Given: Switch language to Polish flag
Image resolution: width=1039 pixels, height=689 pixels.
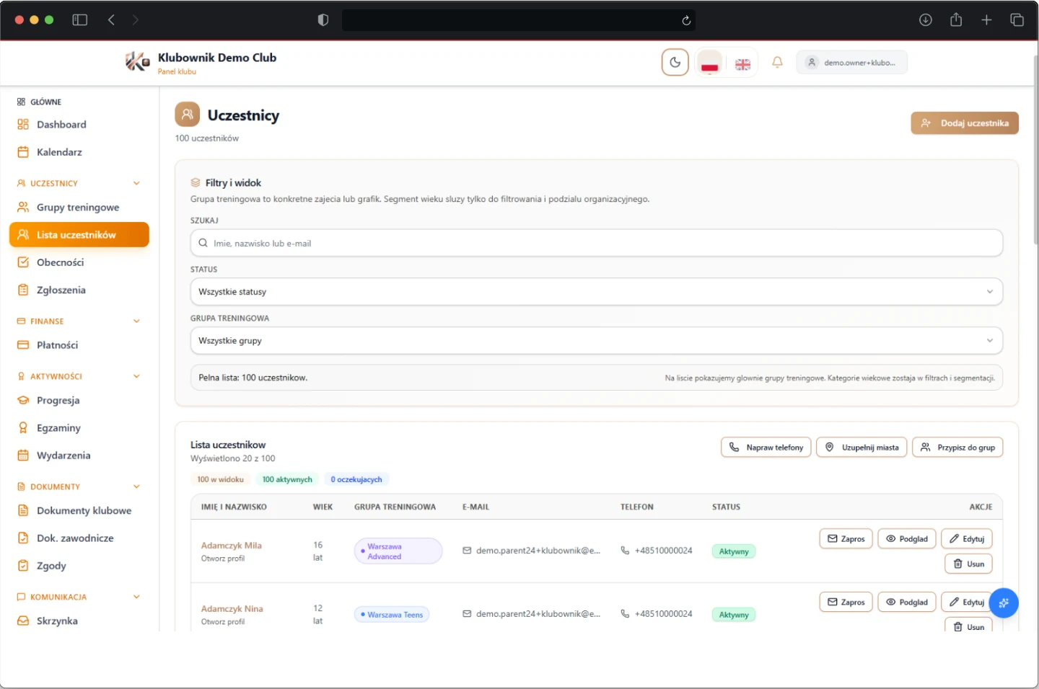Looking at the screenshot, I should click(709, 63).
